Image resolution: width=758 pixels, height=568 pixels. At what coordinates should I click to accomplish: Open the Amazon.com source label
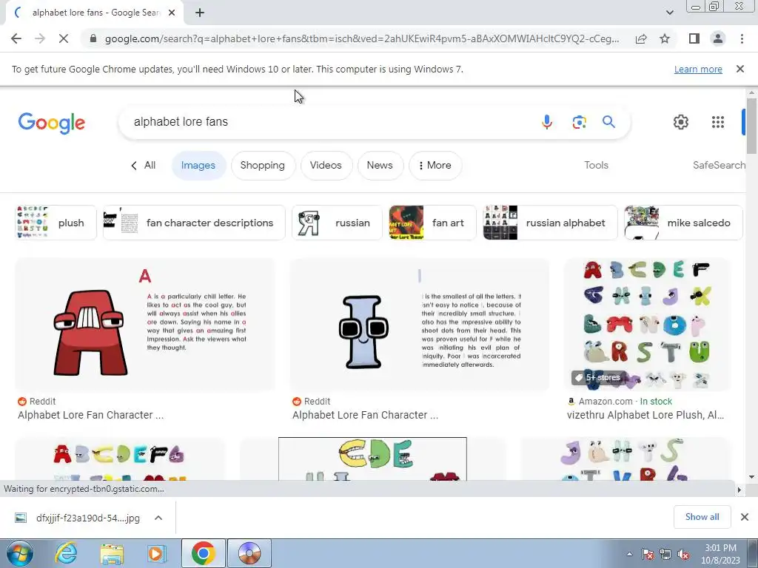coord(606,402)
